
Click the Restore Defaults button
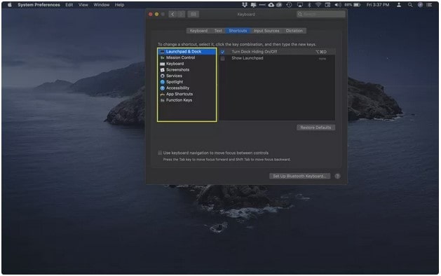316,127
